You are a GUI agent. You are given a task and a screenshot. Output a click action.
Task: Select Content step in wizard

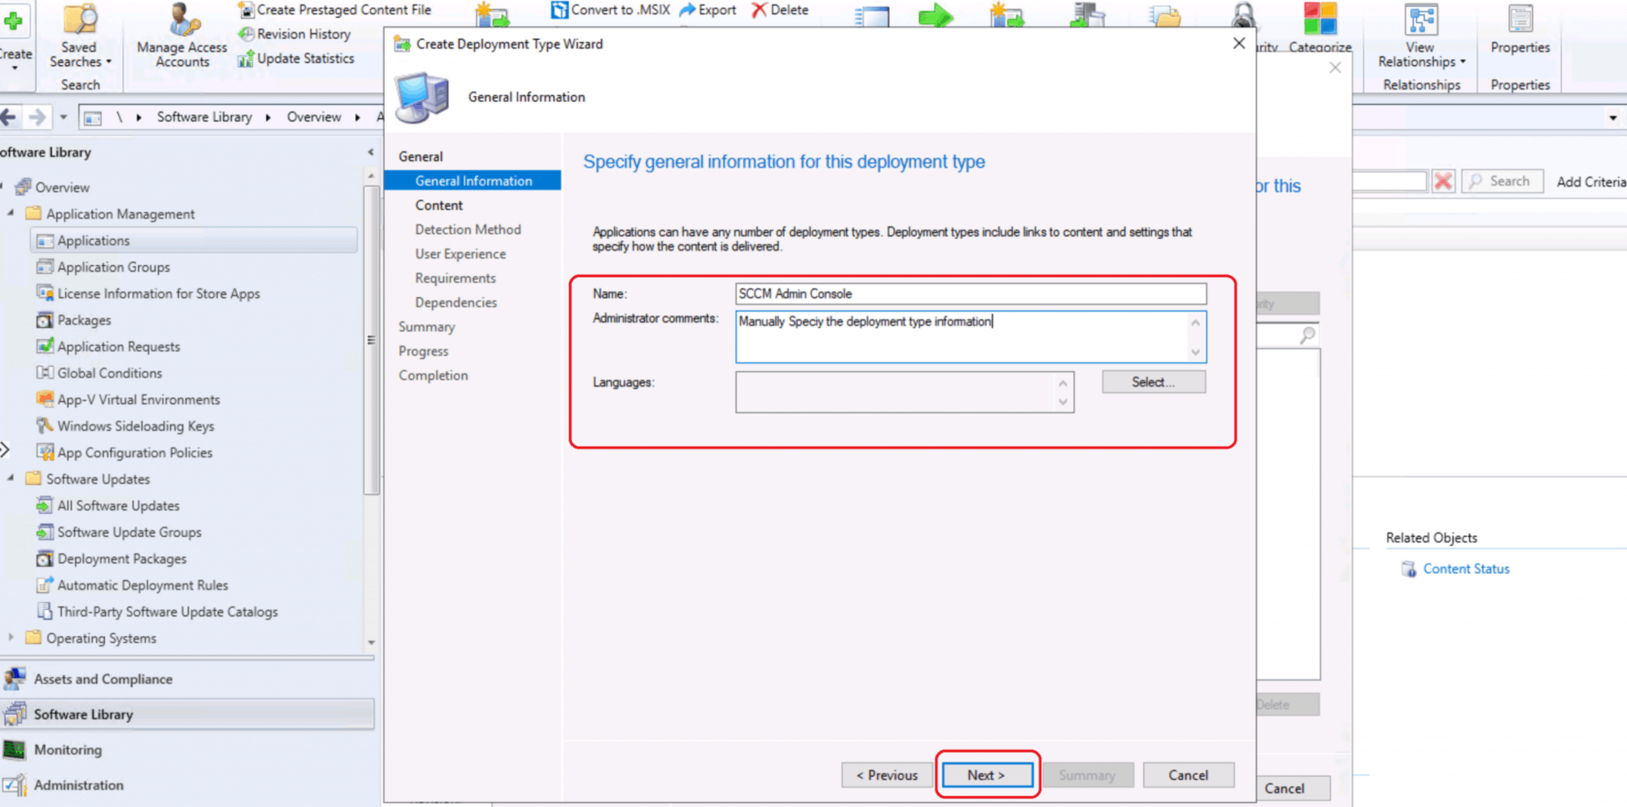pos(438,205)
